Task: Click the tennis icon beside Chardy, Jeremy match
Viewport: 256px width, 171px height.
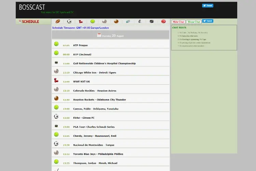Action: (56, 134)
